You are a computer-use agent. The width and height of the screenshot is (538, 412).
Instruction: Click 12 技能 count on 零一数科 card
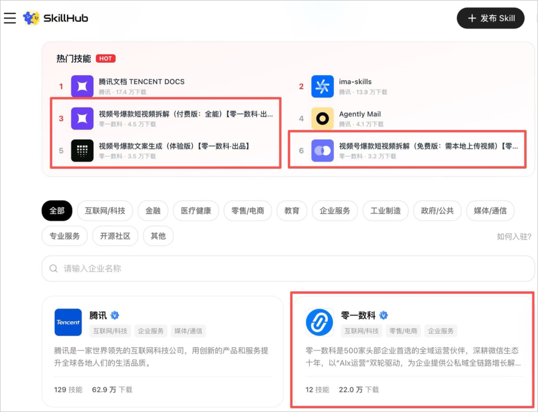tap(317, 390)
